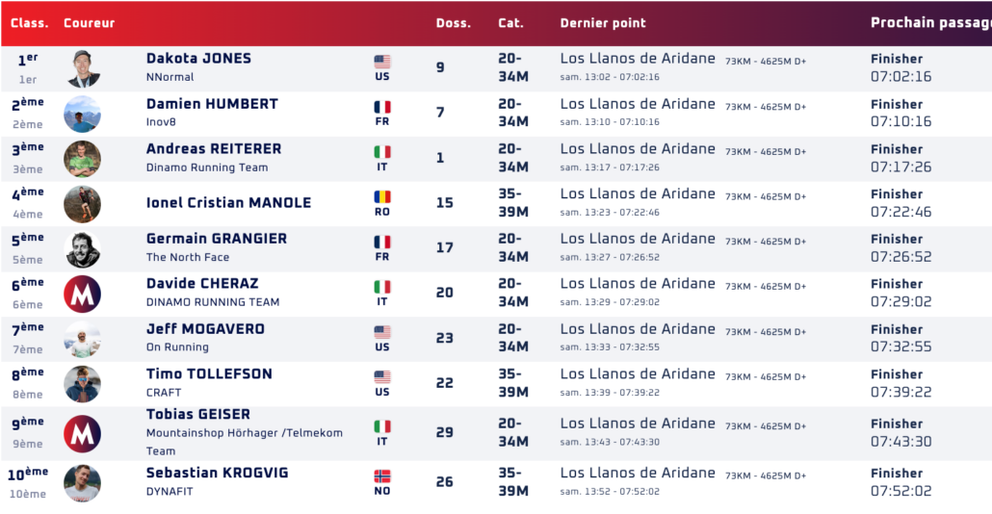Click Timo Tollefson's finisher time 07:39:22
The height and width of the screenshot is (514, 992).
coord(901,393)
